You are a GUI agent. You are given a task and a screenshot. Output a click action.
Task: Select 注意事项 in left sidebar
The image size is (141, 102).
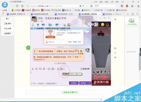(x=7, y=33)
